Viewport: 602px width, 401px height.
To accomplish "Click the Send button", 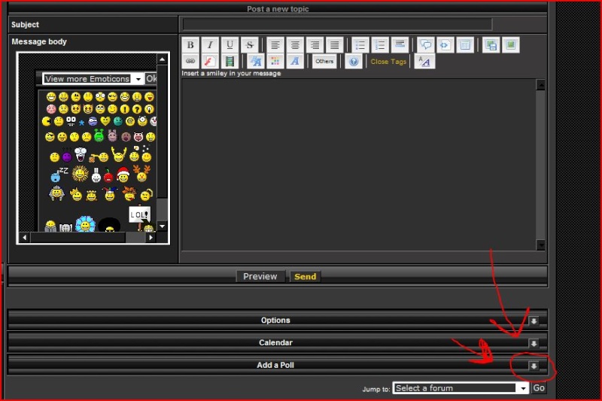I will [306, 276].
